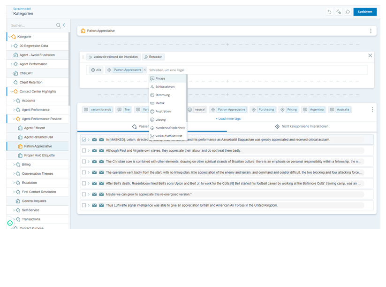Uncheck the In [MASKED], Lelam row checkbox

[x=84, y=140]
